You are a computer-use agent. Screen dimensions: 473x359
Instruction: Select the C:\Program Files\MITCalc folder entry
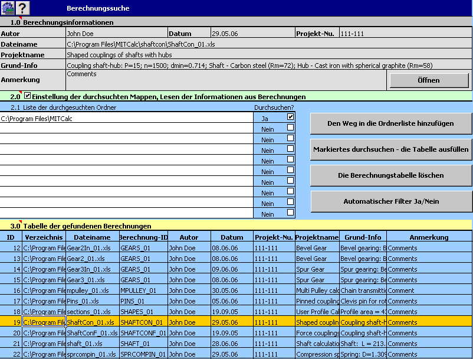point(126,118)
